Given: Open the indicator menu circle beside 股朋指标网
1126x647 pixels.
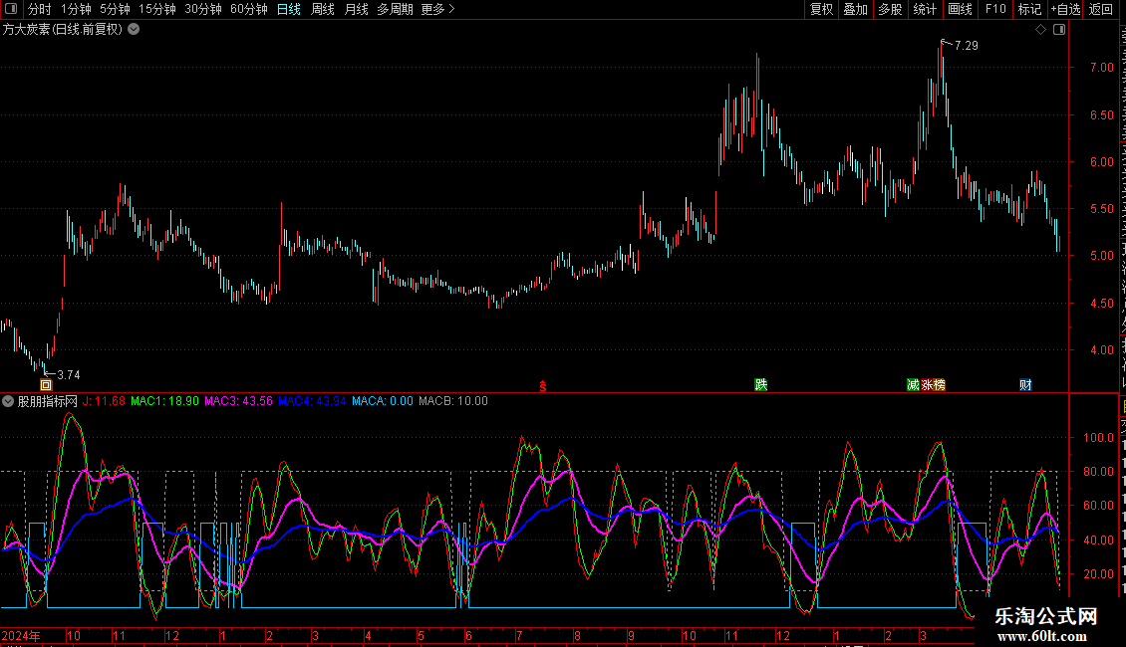Looking at the screenshot, I should [8, 402].
